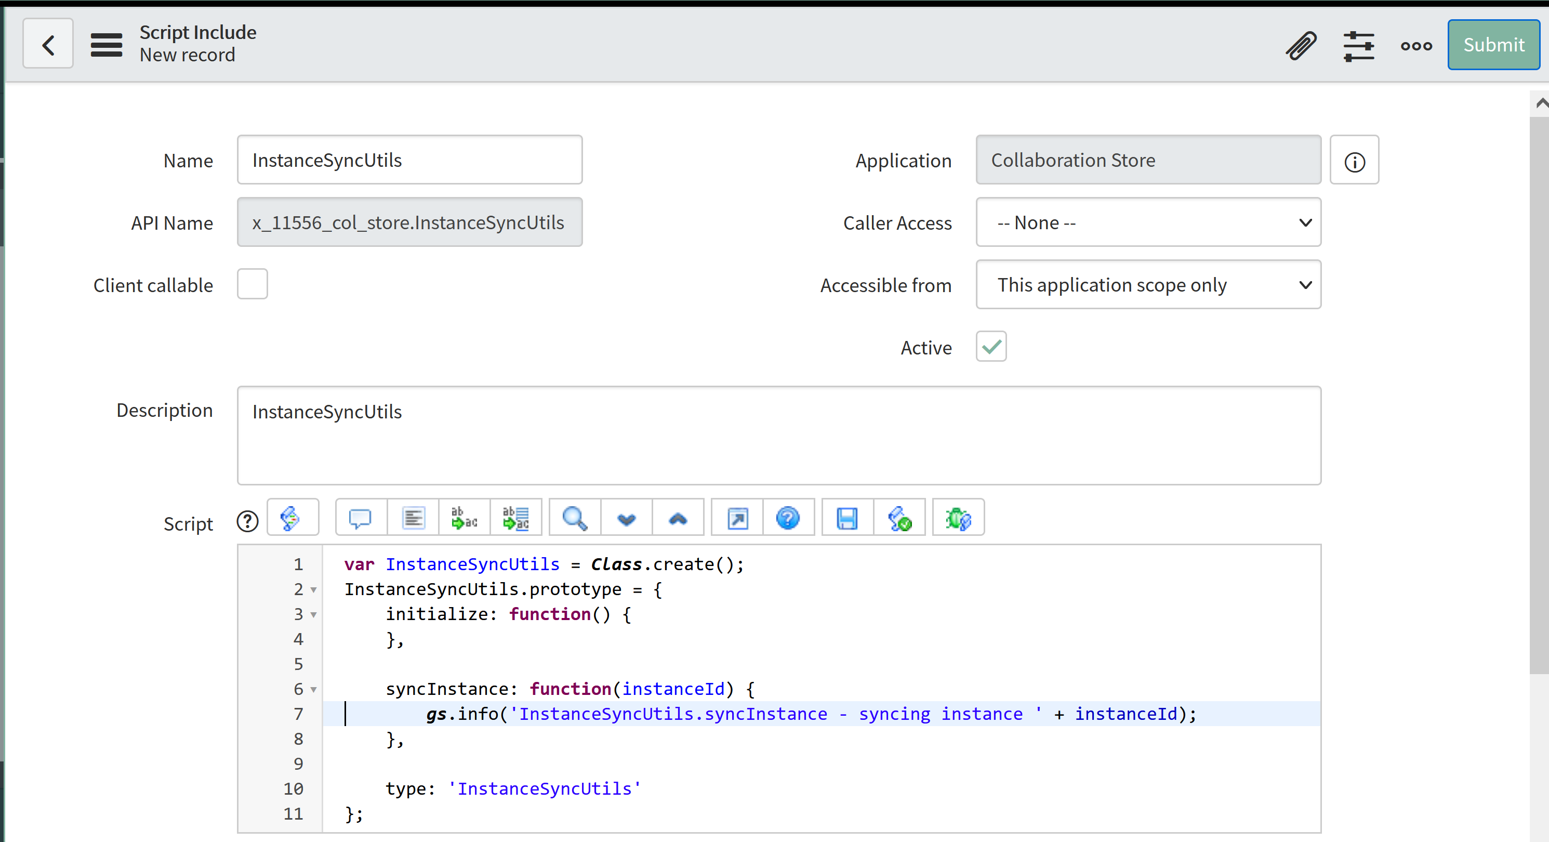Click the Name input field
The image size is (1549, 842).
409,160
